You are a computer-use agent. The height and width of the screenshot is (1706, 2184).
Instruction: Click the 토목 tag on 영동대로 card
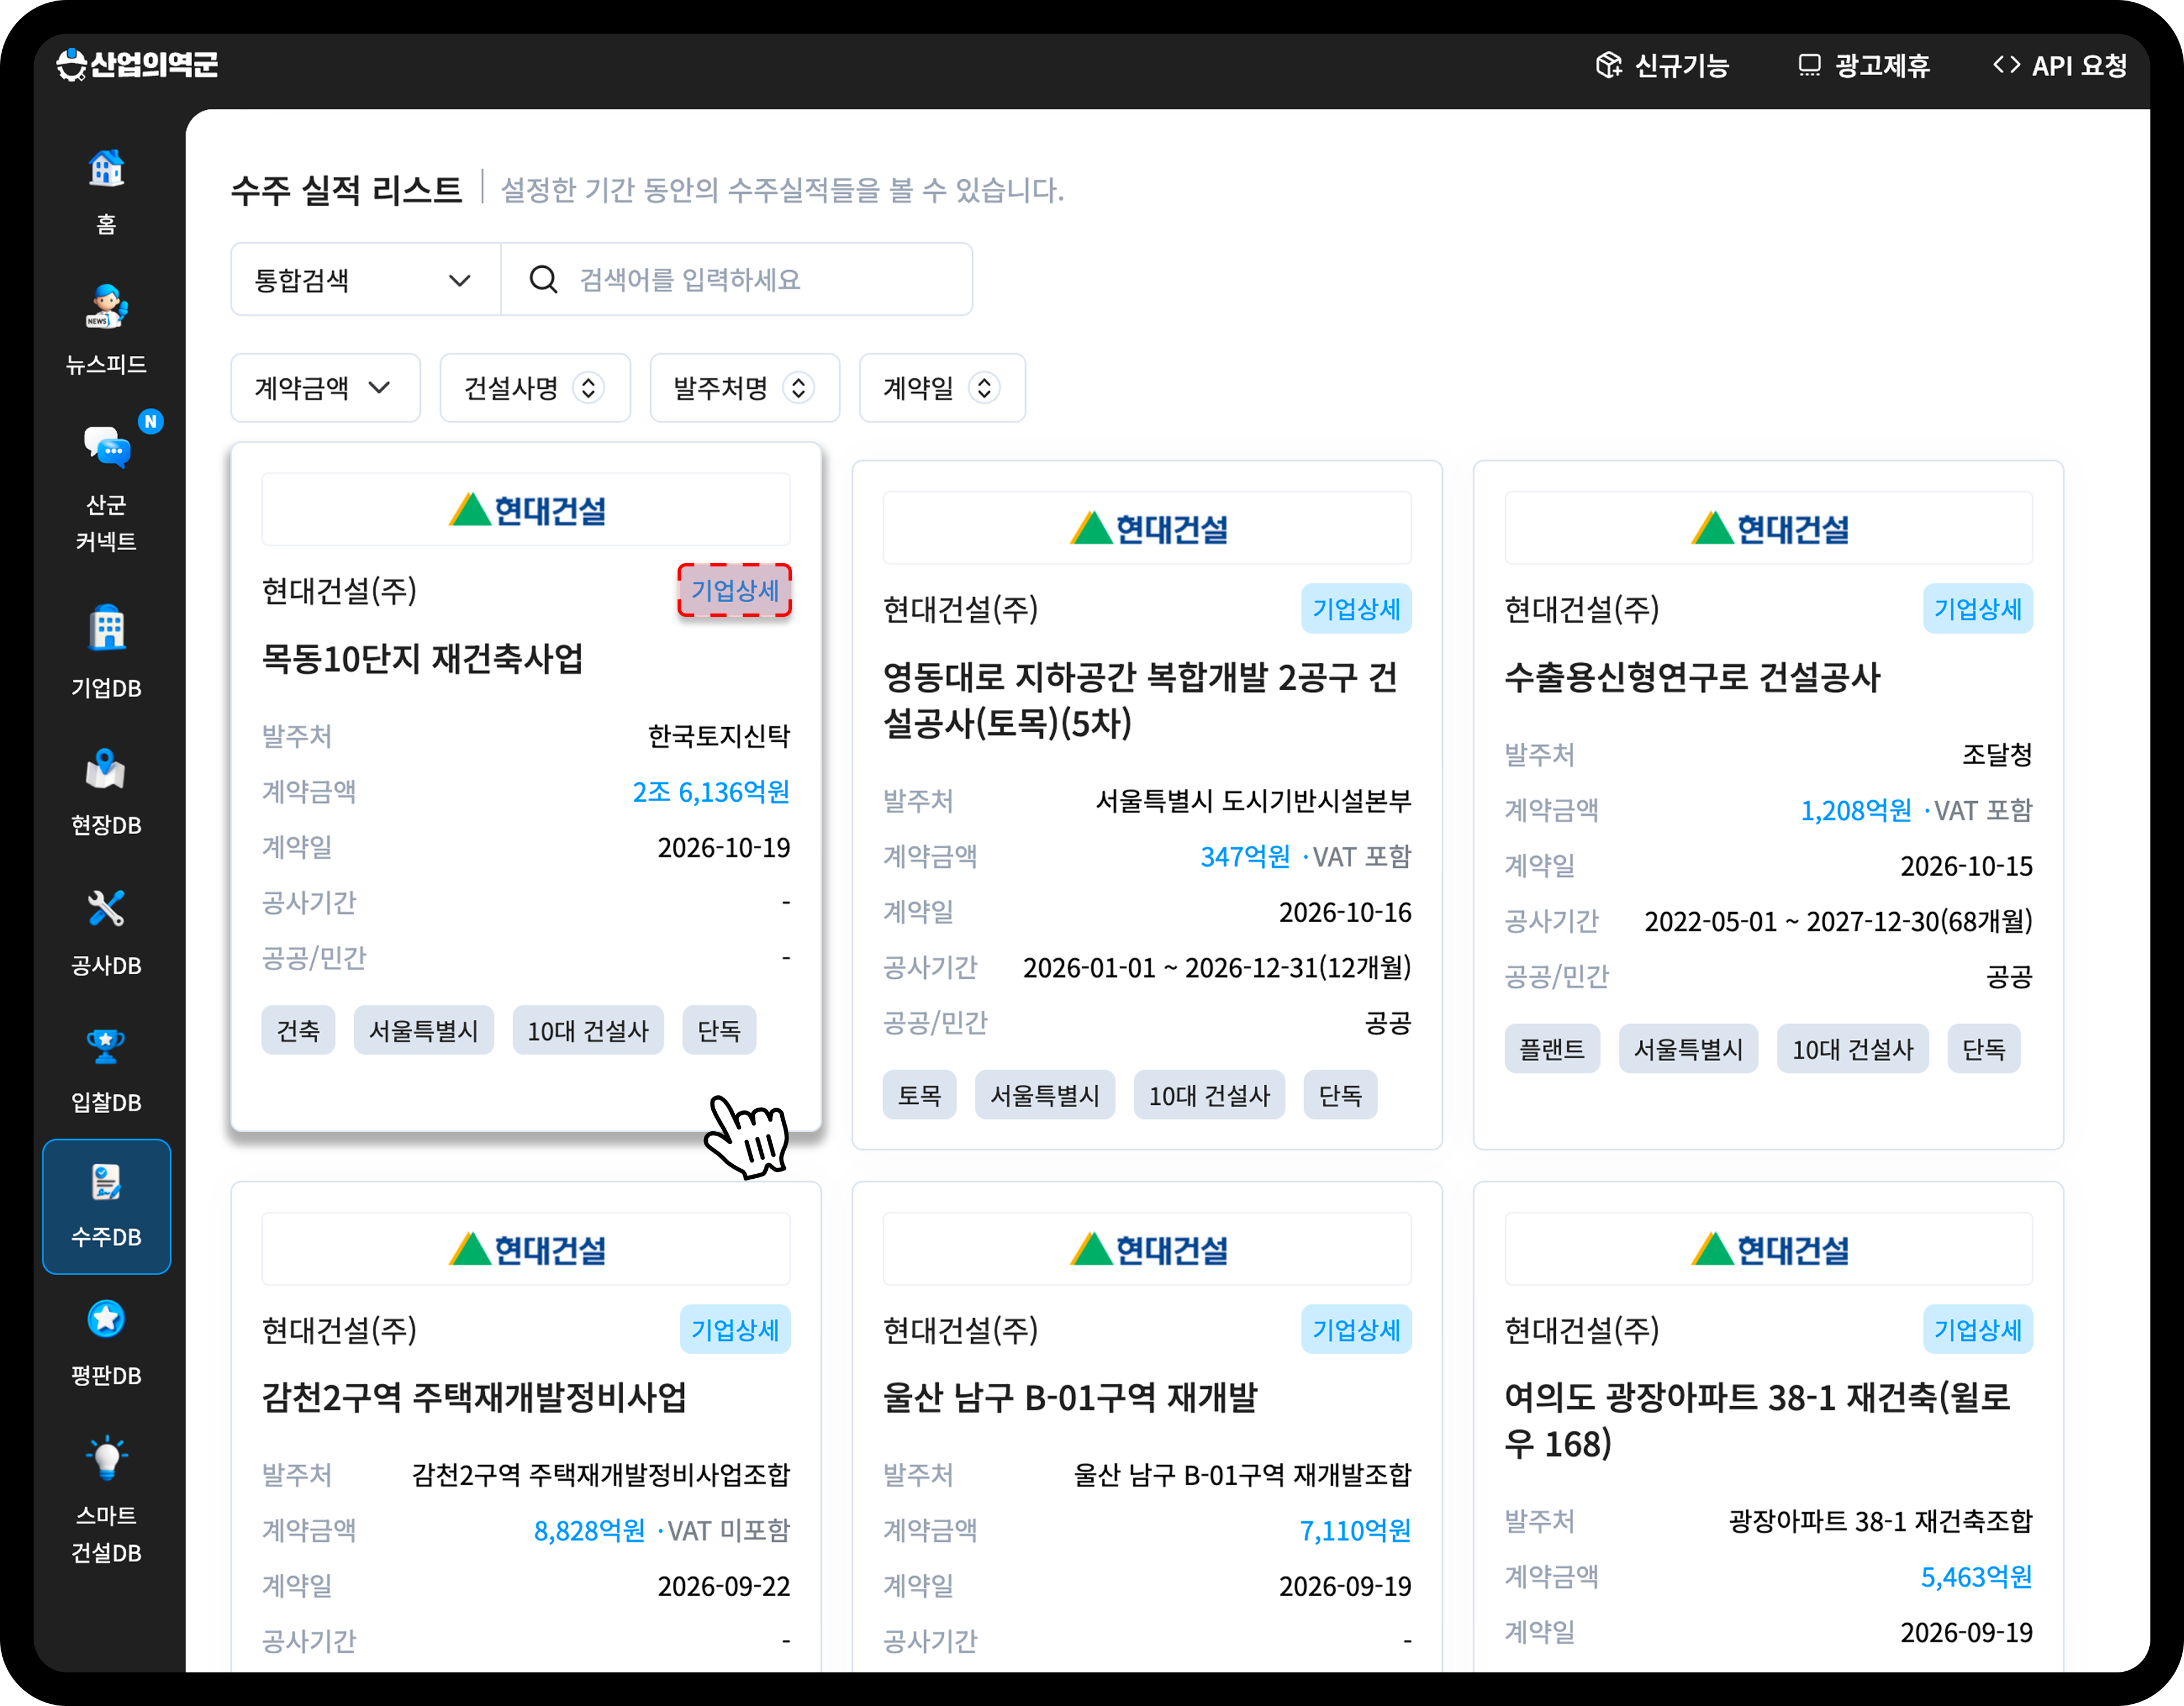[x=919, y=1095]
